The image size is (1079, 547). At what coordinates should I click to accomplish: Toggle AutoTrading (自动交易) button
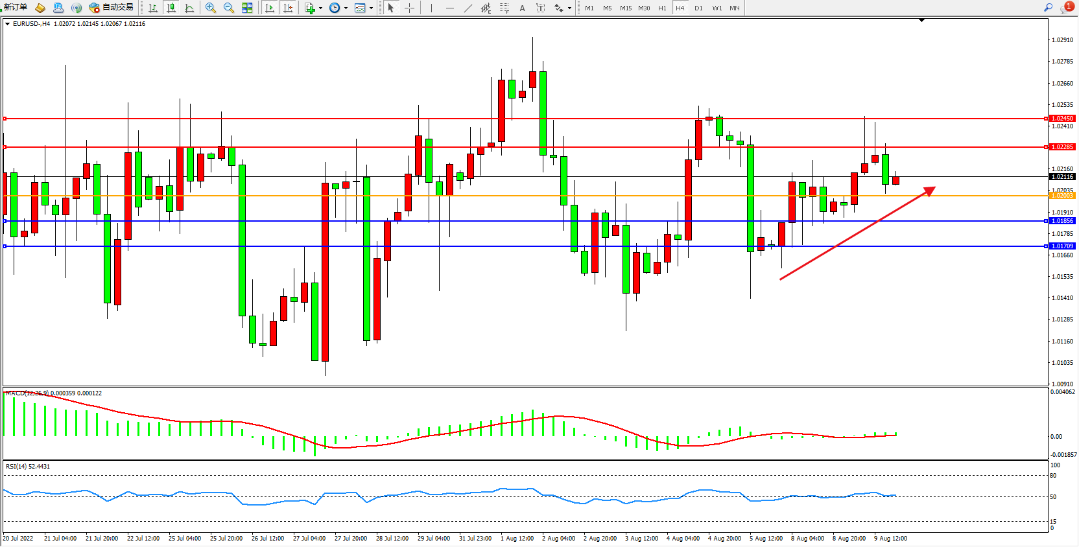[x=111, y=8]
